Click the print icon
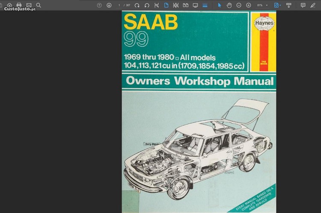The width and height of the screenshot is (321, 213). point(19,5)
